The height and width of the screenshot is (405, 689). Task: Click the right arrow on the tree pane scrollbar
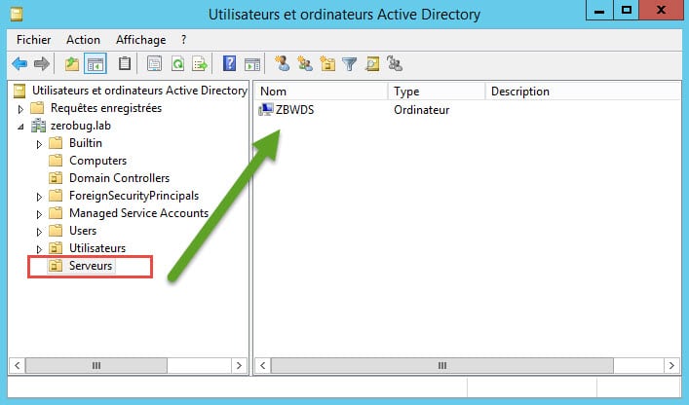pos(239,365)
